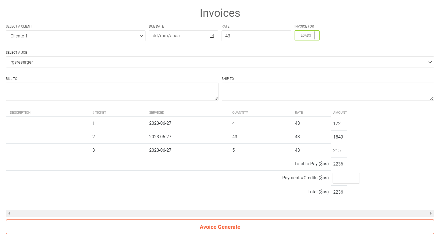Viewport: 437px width, 239px height.
Task: Click the Ship To text area
Action: tap(328, 92)
